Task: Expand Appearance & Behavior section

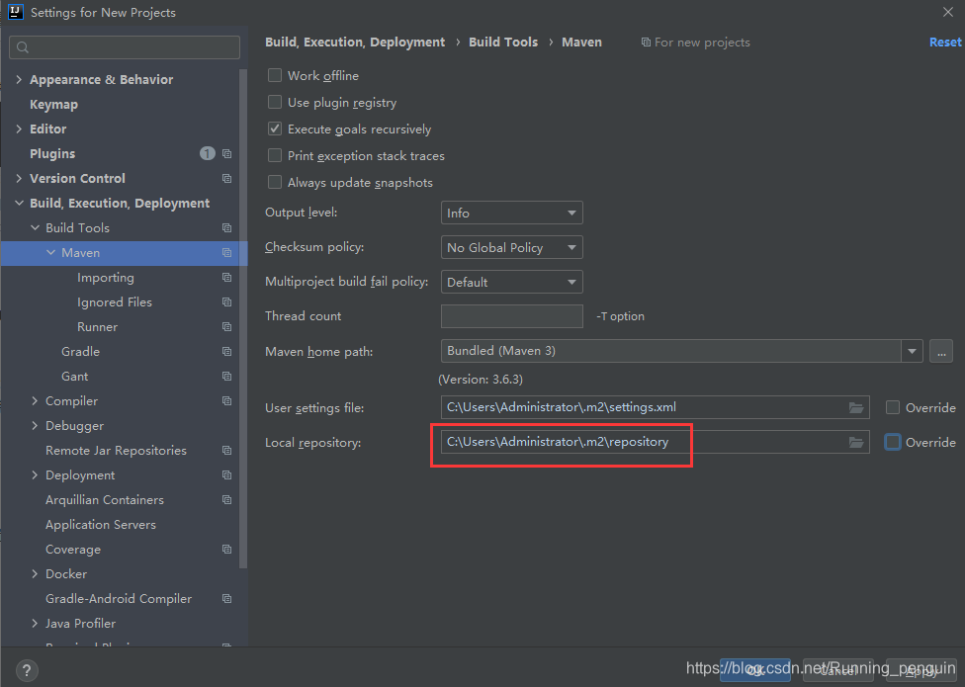Action: tap(19, 79)
